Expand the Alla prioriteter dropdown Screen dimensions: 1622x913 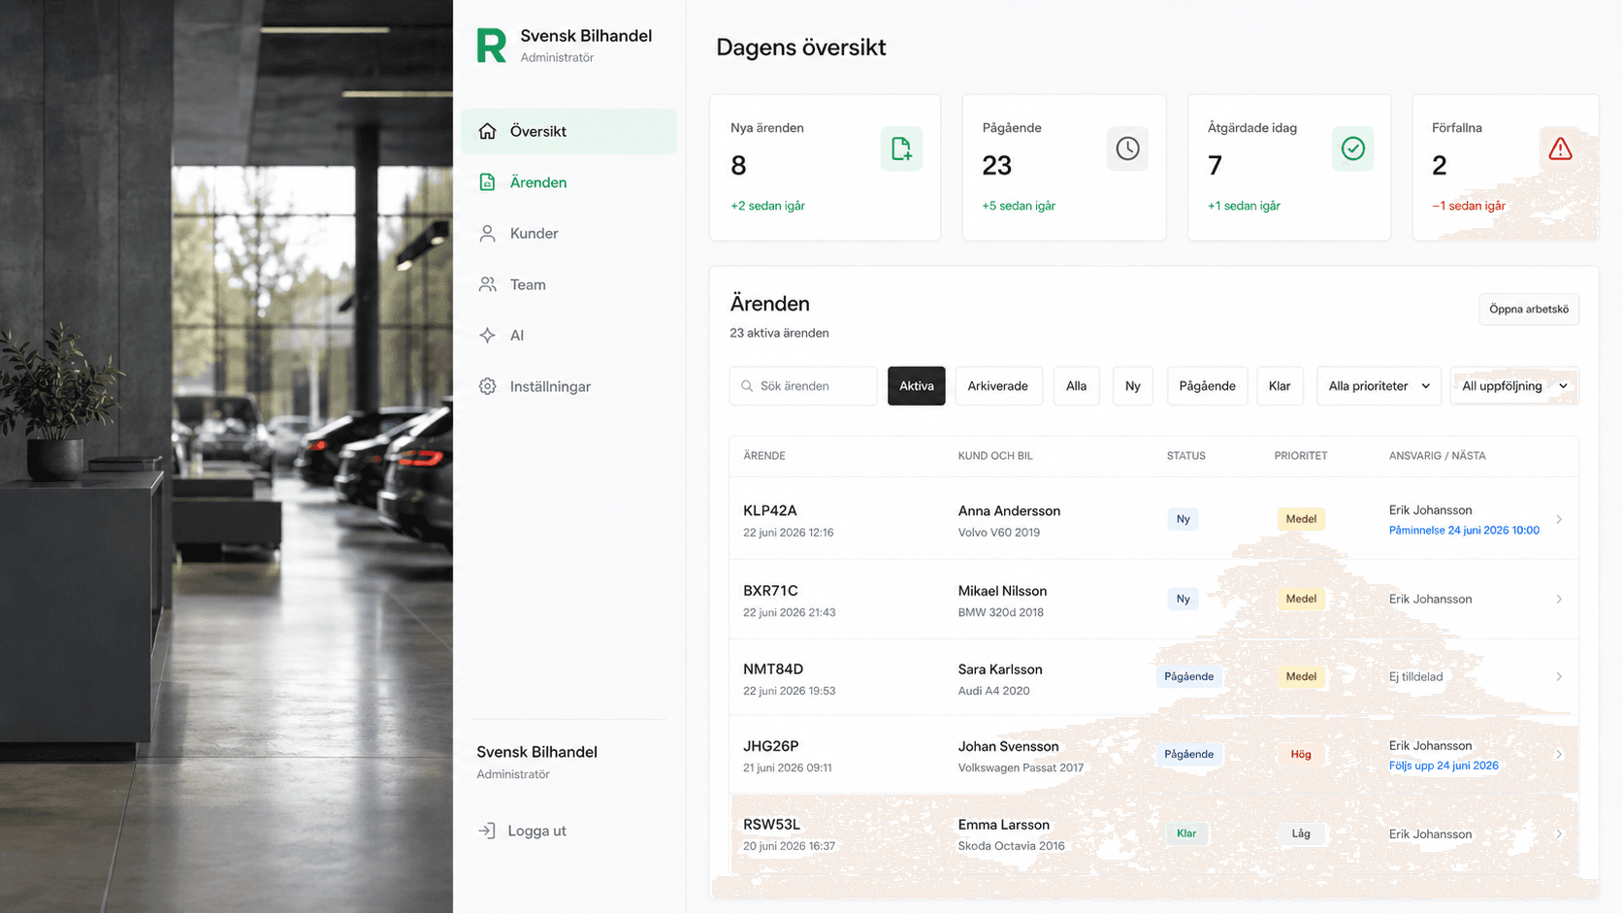pyautogui.click(x=1379, y=386)
